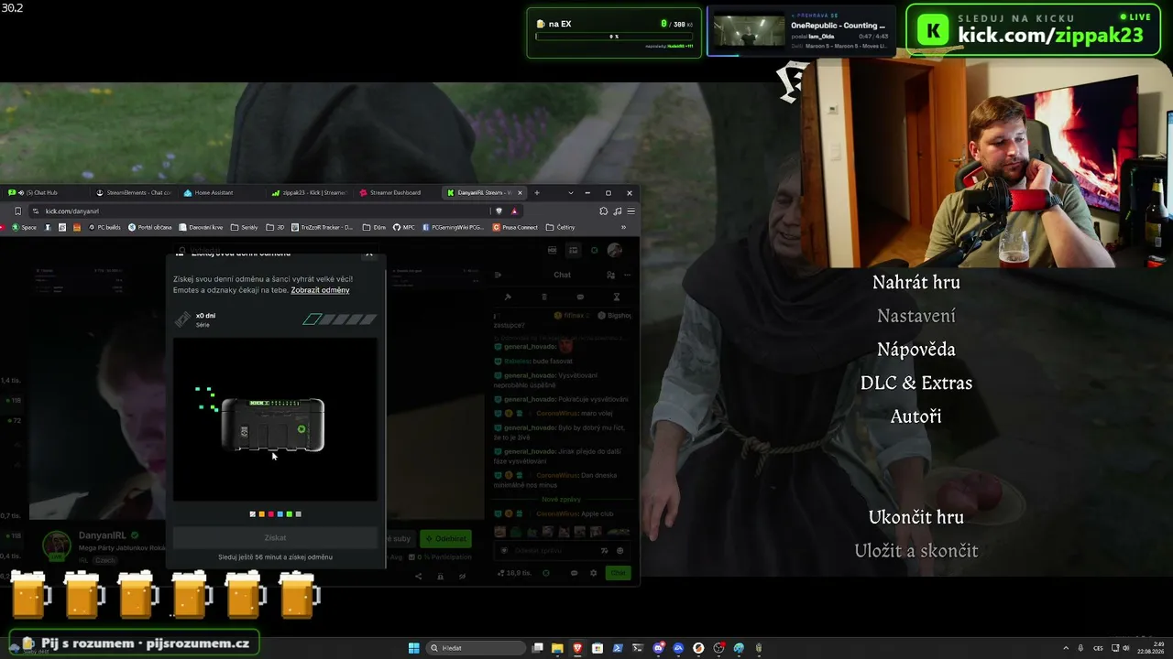Open the Windows Start menu
The image size is (1173, 659).
414,648
